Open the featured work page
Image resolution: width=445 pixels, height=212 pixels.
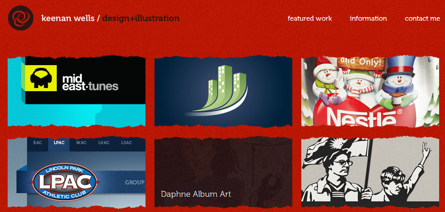pos(309,18)
